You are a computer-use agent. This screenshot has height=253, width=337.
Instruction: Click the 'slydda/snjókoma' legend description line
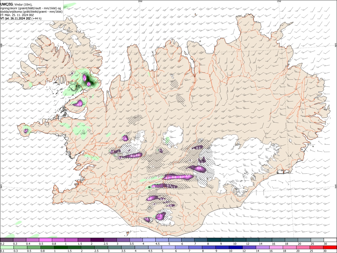pyautogui.click(x=31, y=12)
